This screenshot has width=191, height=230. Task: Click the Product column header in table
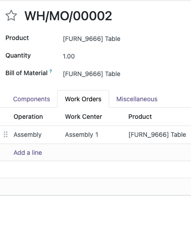click(140, 117)
